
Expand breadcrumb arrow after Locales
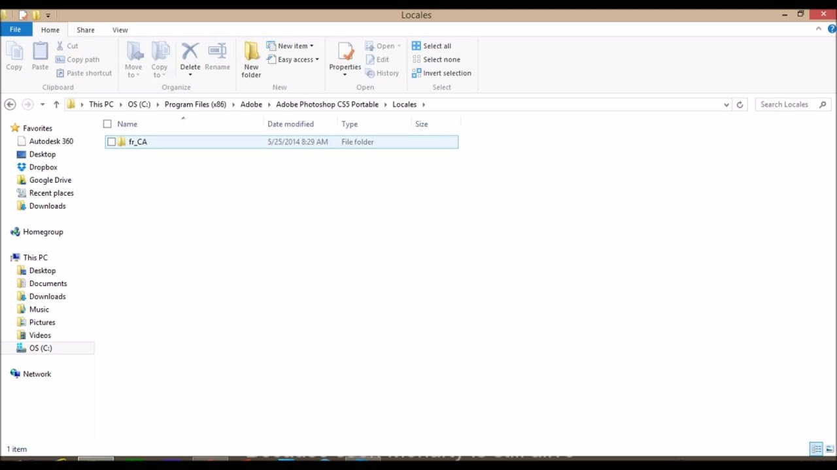(x=424, y=104)
